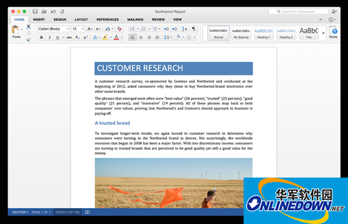This screenshot has height=224, width=348.
Task: Click the Format Painter brush
Action: pyautogui.click(x=28, y=39)
